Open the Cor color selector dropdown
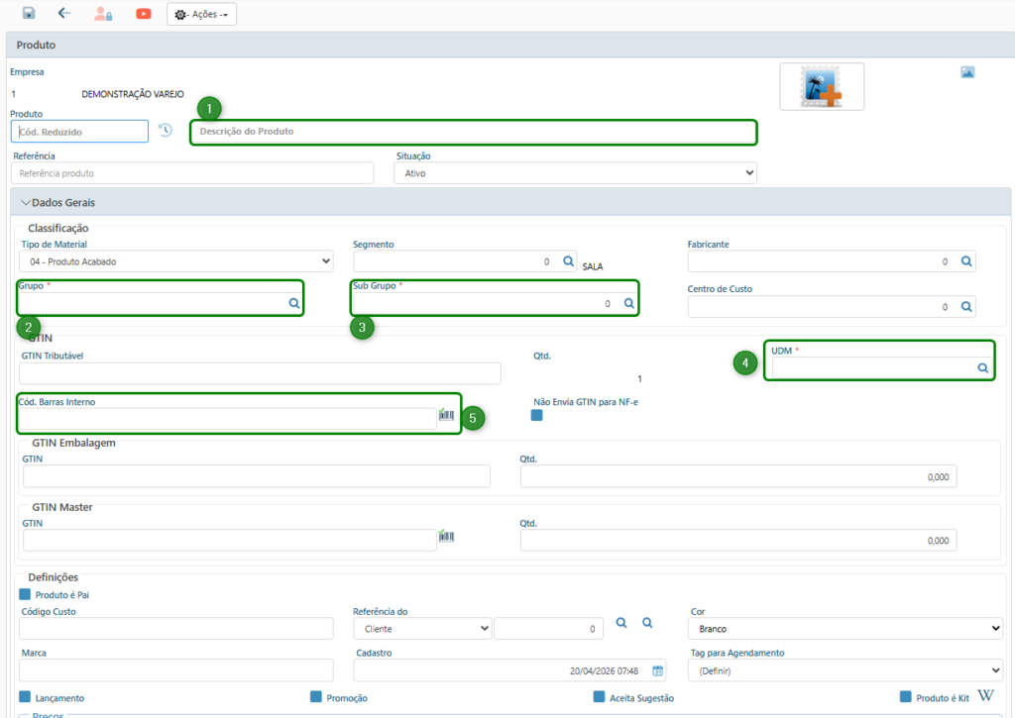 (x=846, y=629)
